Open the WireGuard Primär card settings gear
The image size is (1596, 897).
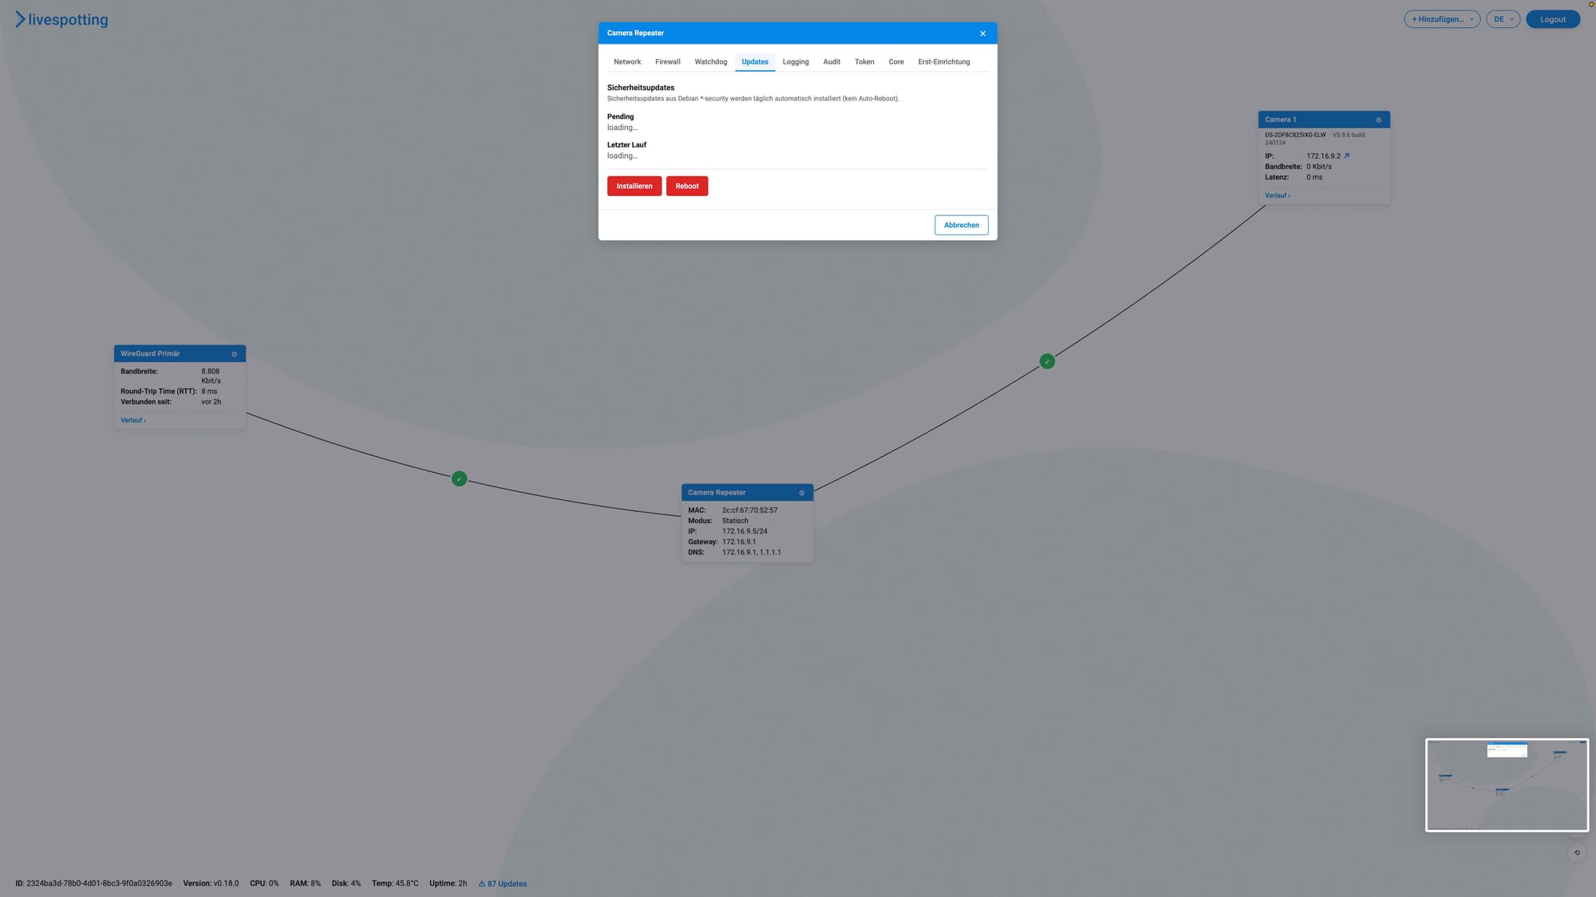click(x=234, y=354)
